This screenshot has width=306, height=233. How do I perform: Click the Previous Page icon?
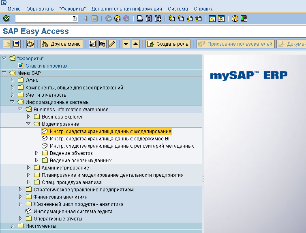181,19
